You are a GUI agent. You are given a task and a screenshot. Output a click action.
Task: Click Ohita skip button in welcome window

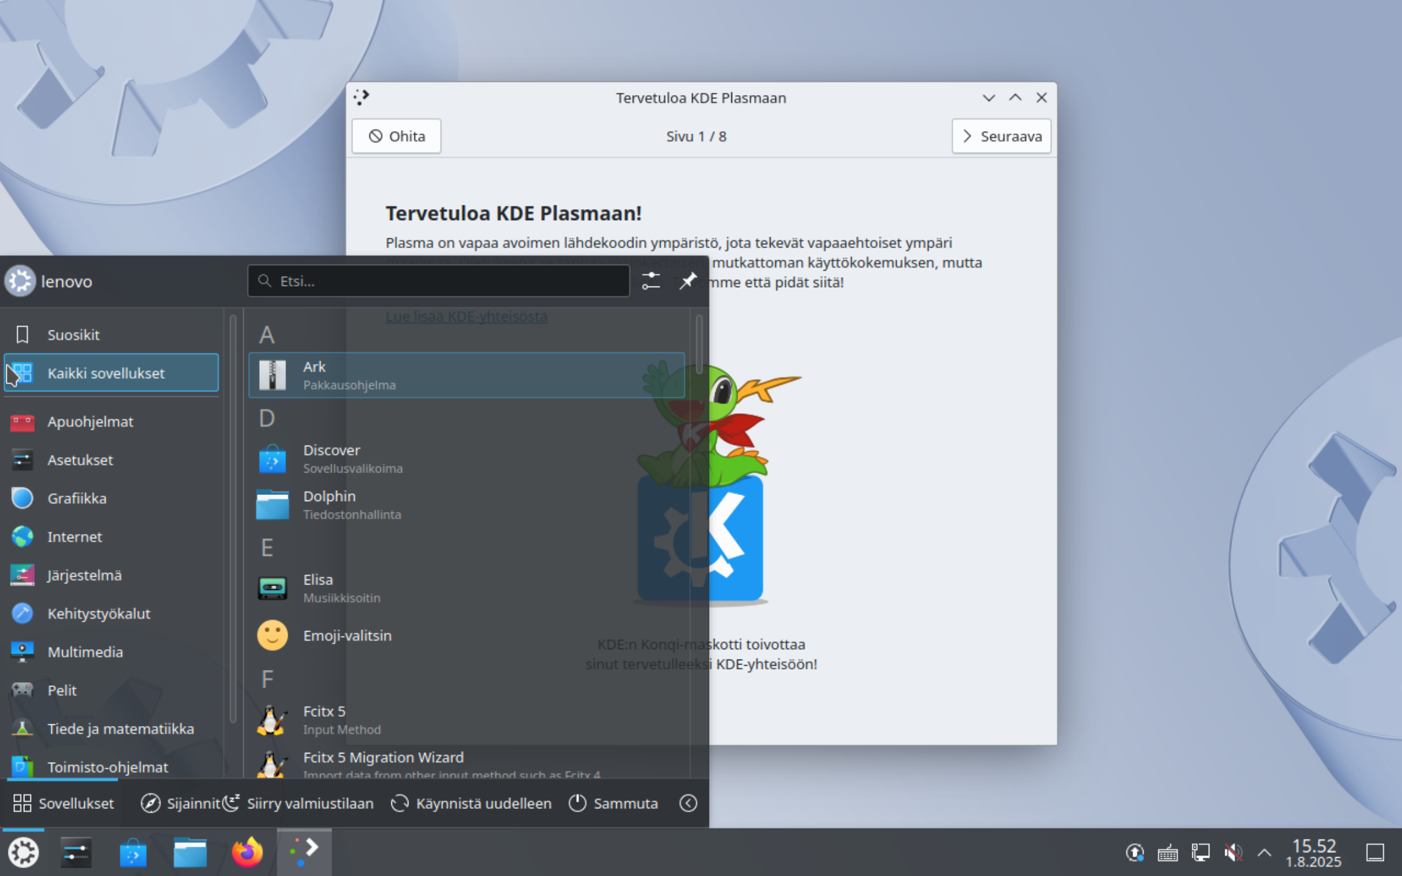[x=396, y=136]
